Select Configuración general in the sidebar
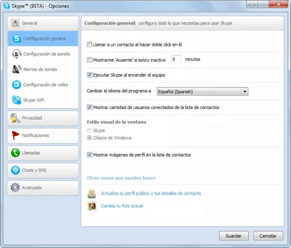 pyautogui.click(x=43, y=38)
